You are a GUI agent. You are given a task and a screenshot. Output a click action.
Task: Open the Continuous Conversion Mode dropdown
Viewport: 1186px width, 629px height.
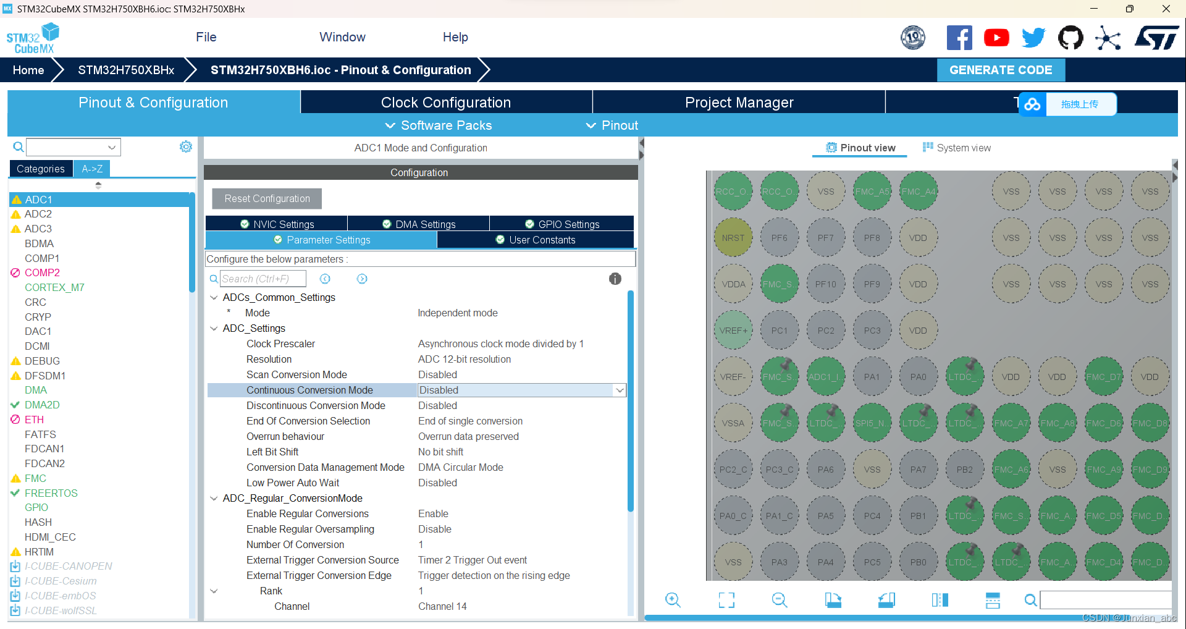click(x=619, y=390)
